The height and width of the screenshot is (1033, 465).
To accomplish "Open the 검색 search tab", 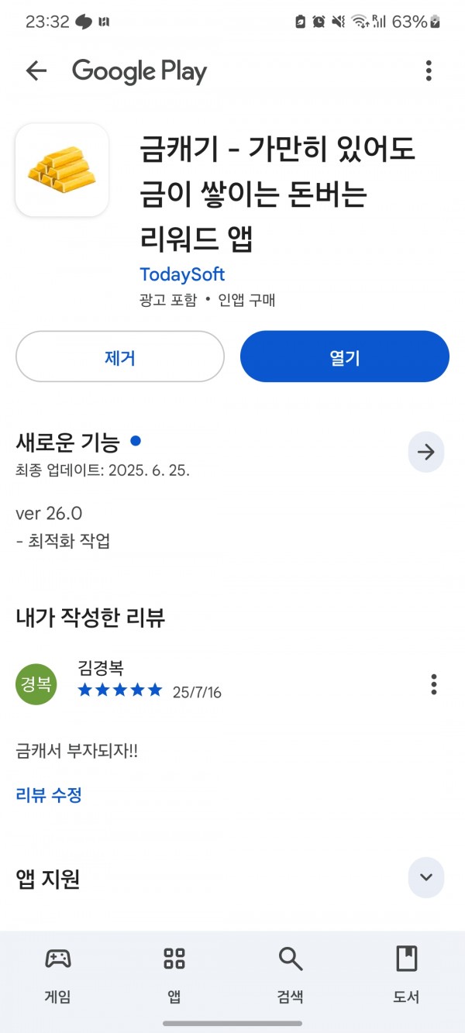I will click(x=291, y=975).
